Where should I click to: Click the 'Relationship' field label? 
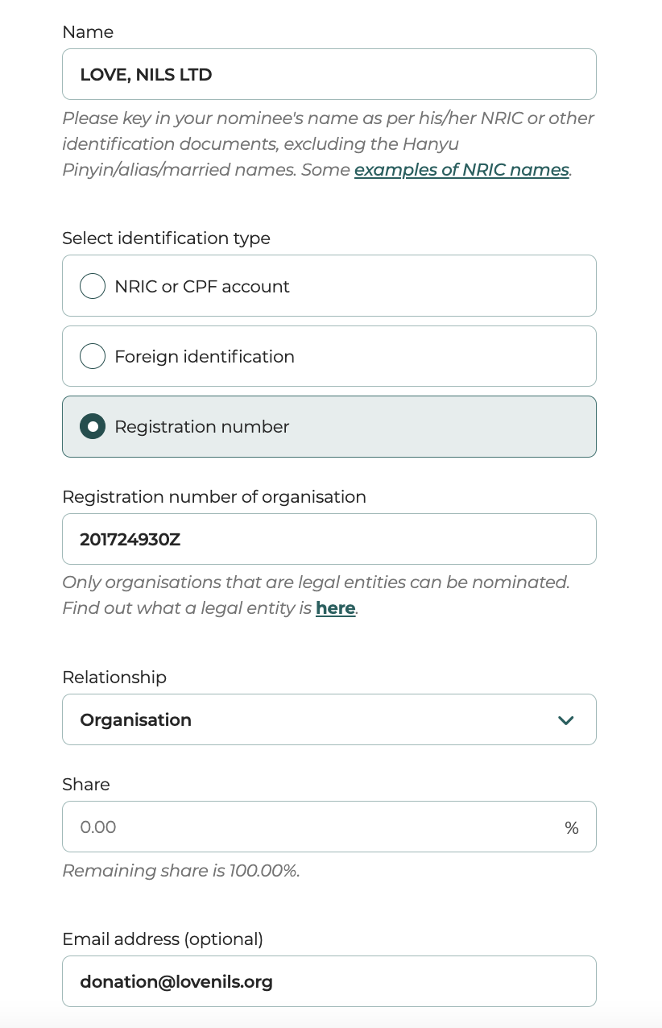click(114, 677)
